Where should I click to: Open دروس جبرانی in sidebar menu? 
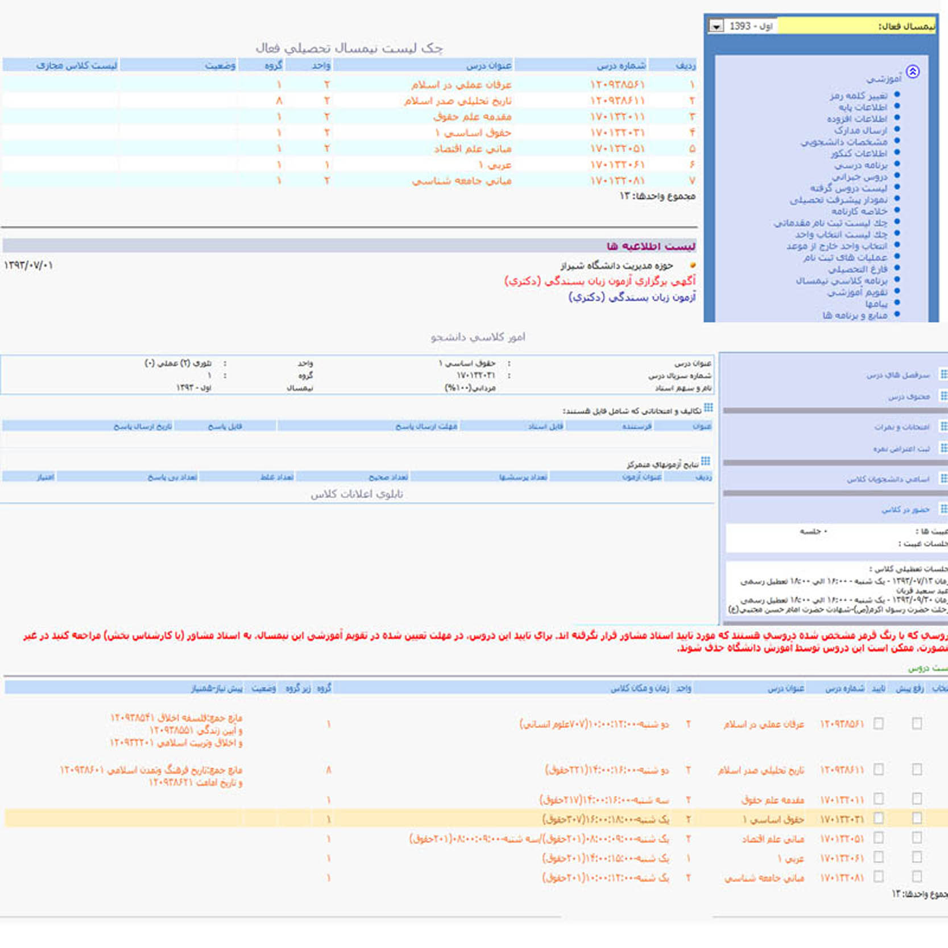860,176
